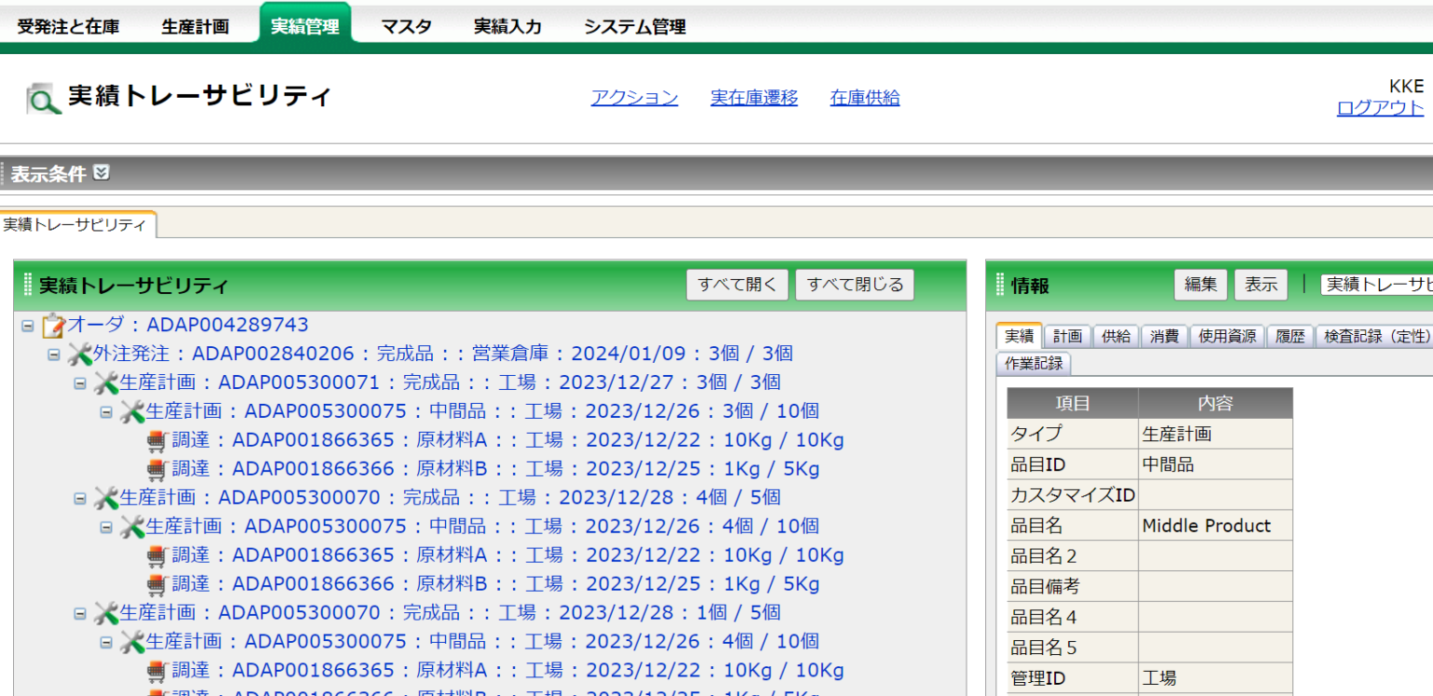Open the マスタ menu

click(407, 25)
